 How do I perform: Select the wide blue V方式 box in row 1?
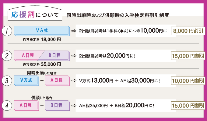tap(42, 31)
